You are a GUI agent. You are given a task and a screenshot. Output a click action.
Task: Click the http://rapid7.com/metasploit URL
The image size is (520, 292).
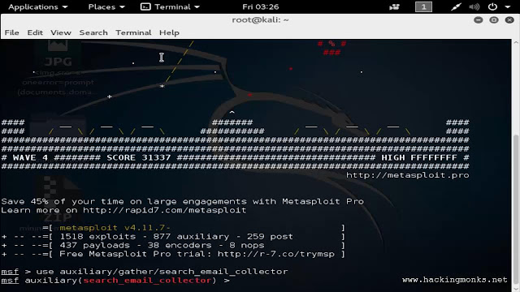click(x=164, y=210)
